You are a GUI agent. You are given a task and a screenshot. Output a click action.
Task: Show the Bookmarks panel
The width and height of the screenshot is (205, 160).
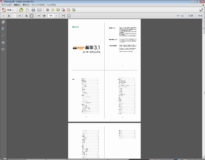point(3,29)
